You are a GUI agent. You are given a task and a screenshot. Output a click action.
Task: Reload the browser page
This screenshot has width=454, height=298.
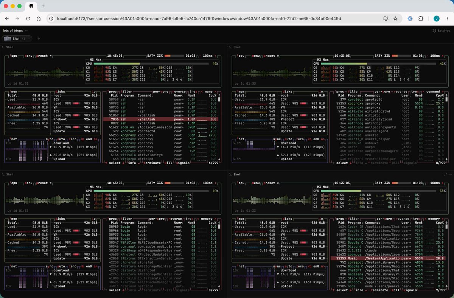[x=28, y=18]
